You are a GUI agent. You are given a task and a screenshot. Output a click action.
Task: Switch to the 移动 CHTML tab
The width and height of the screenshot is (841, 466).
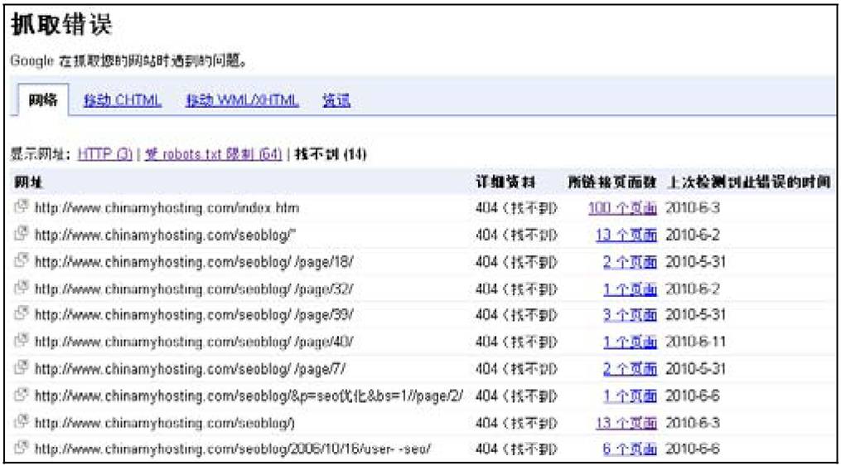(123, 101)
